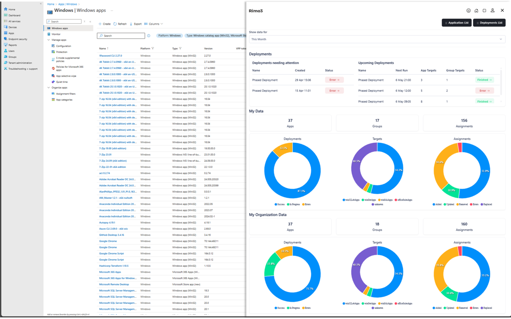
Task: Open the Rimo3 user profile icon
Action: click(x=493, y=11)
